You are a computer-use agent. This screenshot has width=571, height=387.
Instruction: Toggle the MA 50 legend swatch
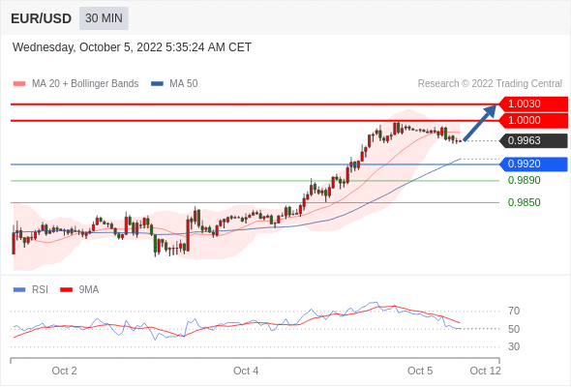point(157,84)
